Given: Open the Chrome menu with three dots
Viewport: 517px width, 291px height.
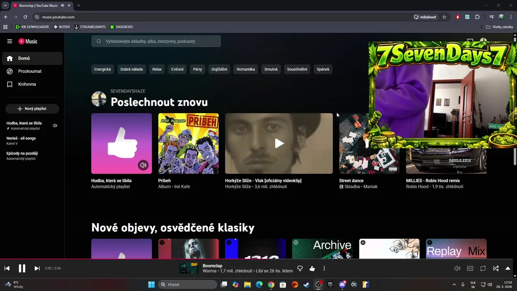Looking at the screenshot, I should pos(511,17).
